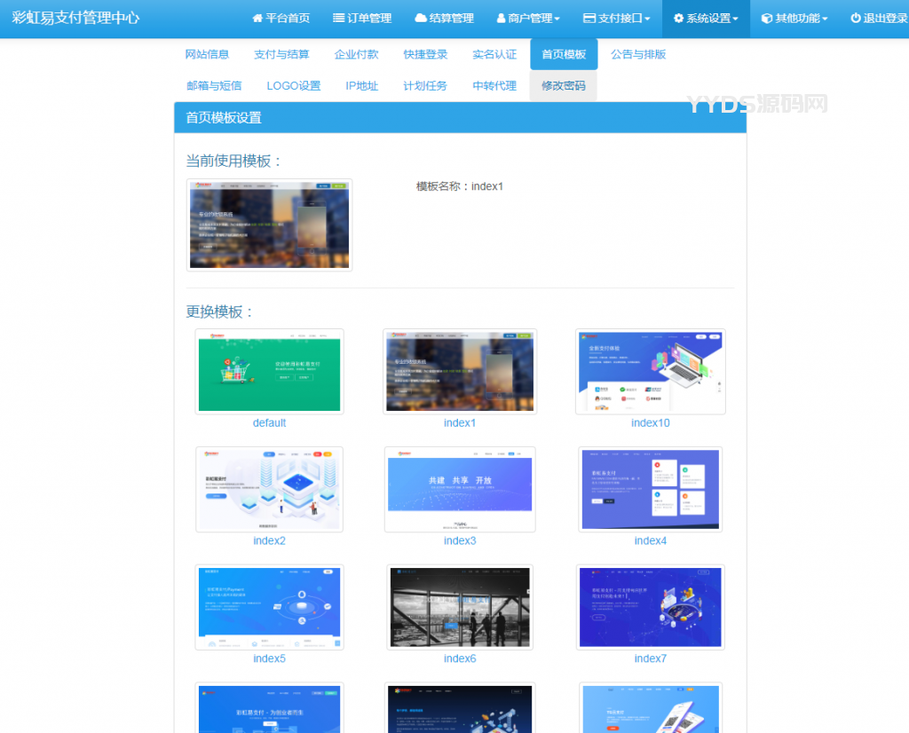909x733 pixels.
Task: Click the power icon beside 退出登录
Action: 856,19
